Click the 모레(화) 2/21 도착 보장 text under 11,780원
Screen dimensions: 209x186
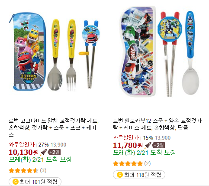point(145,152)
